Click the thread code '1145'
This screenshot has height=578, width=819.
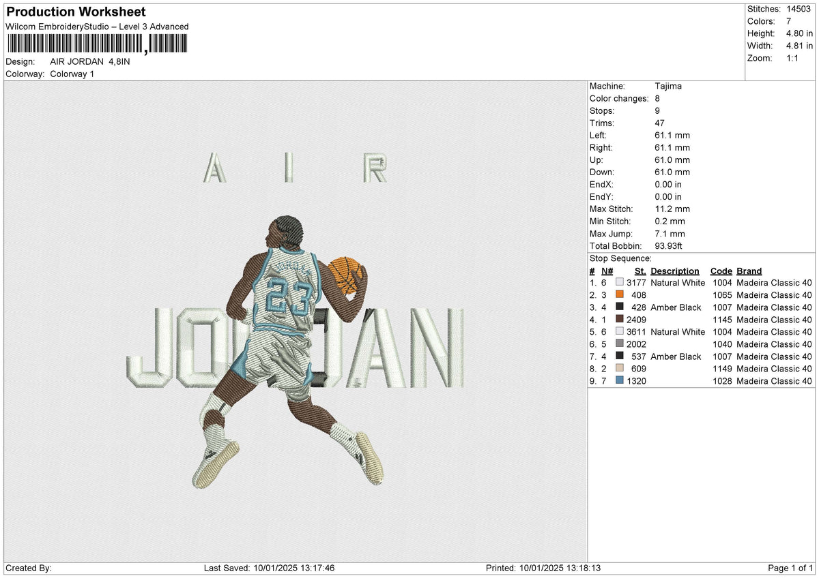coord(722,320)
